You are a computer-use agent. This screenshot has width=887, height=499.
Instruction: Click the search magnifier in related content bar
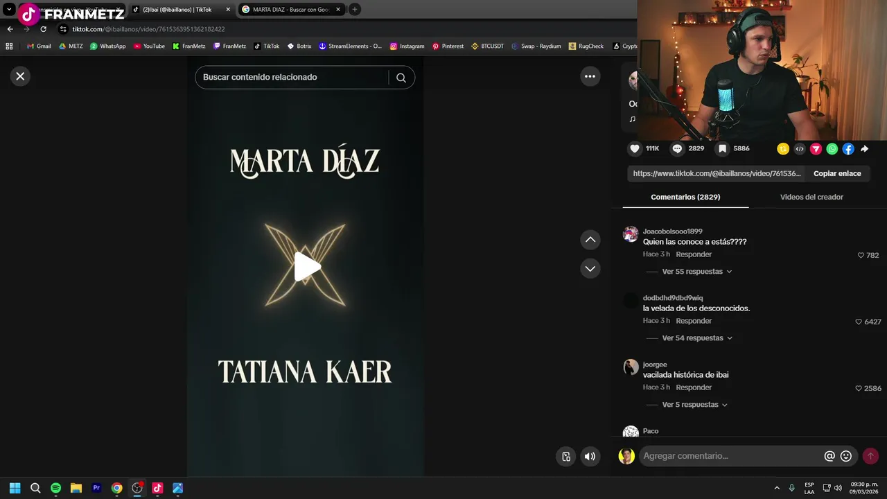point(401,78)
